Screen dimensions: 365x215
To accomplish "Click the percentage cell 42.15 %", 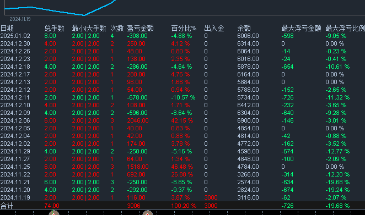I will [x=182, y=120].
